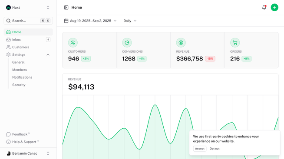Click the Inbox tray icon
The height and width of the screenshot is (159, 284).
pos(8,40)
